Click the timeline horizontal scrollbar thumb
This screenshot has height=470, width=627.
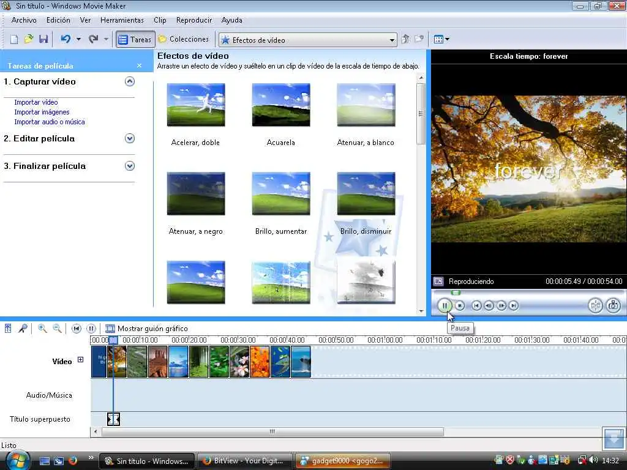272,431
